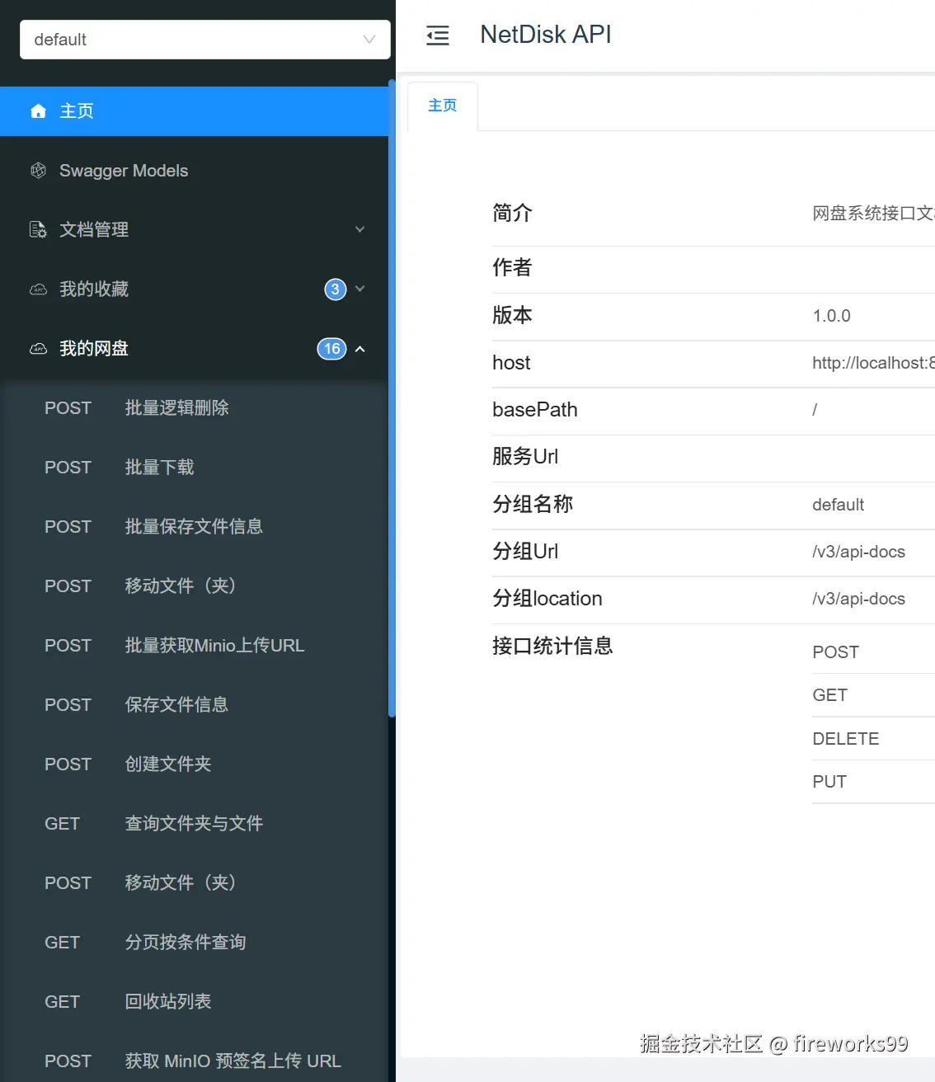Click the GET statistics row
Screen dimensions: 935x1082
point(873,695)
